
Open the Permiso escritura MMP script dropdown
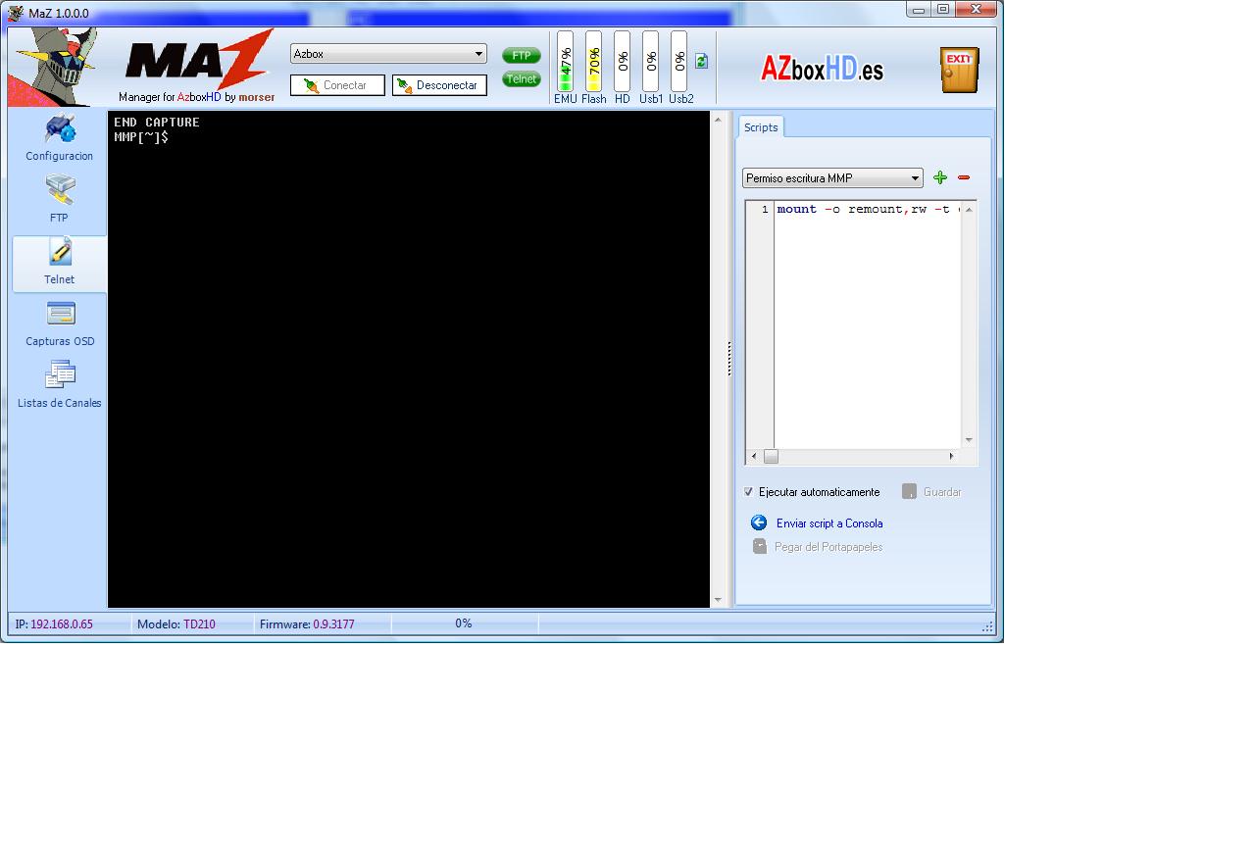832,178
